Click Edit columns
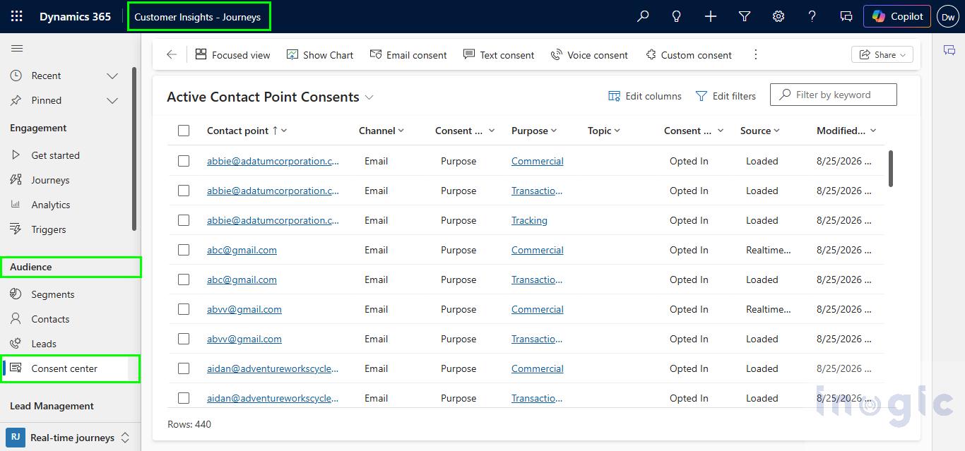 (x=645, y=96)
